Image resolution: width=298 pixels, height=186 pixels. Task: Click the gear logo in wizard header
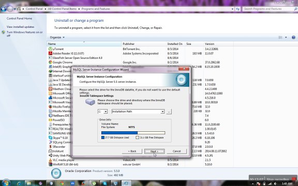point(181,80)
